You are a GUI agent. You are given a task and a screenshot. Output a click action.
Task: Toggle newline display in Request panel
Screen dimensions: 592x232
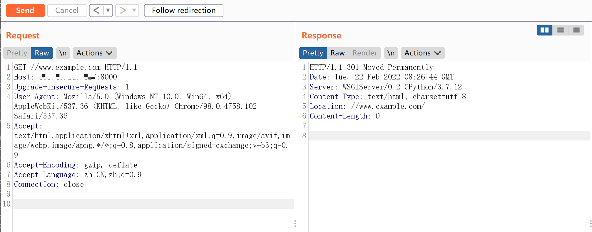tap(63, 53)
